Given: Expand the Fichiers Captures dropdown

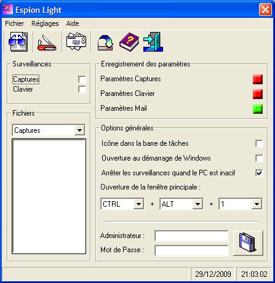Looking at the screenshot, I should [x=79, y=130].
